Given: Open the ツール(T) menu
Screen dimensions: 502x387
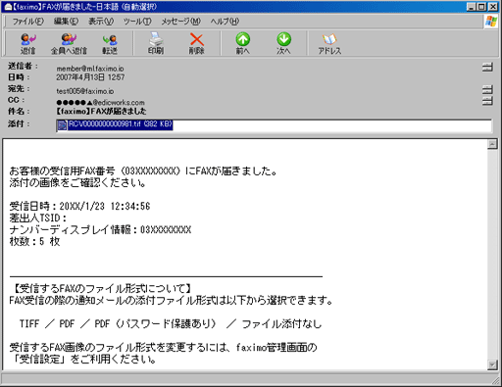Looking at the screenshot, I should pyautogui.click(x=137, y=22).
